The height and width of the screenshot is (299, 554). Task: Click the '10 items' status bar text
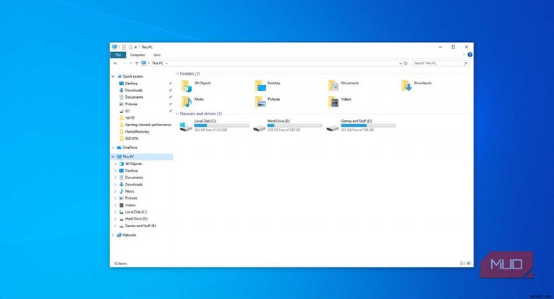pos(120,263)
